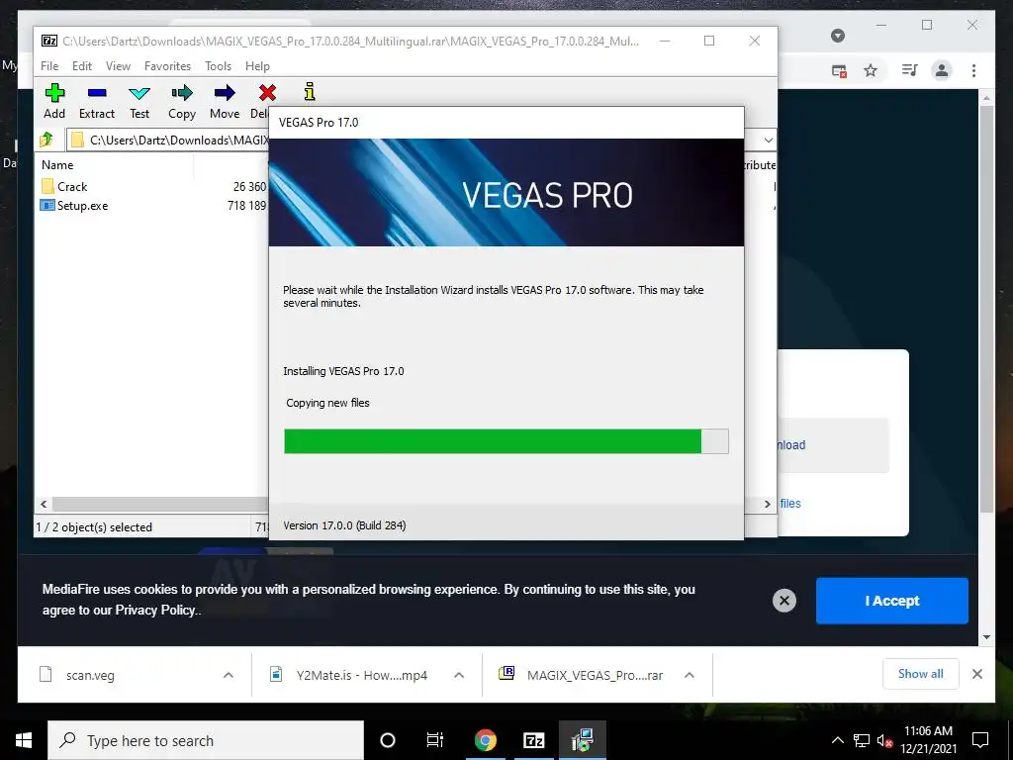
Task: Click the Show all downloads button
Action: (x=921, y=674)
